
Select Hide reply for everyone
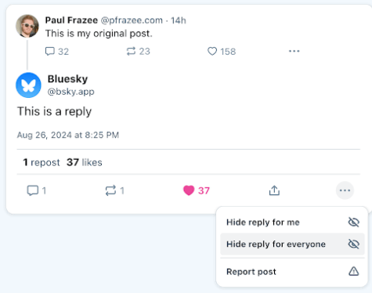coord(292,244)
